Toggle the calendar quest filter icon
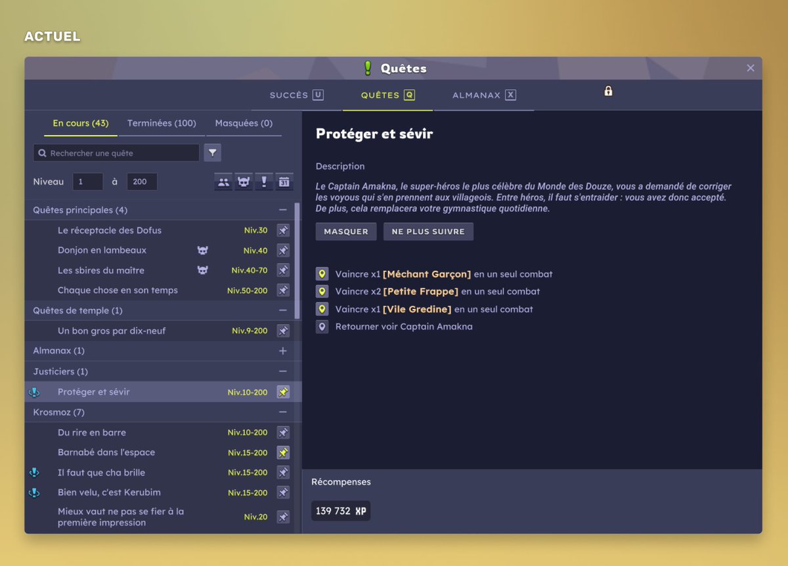Viewport: 788px width, 566px height. click(x=284, y=182)
